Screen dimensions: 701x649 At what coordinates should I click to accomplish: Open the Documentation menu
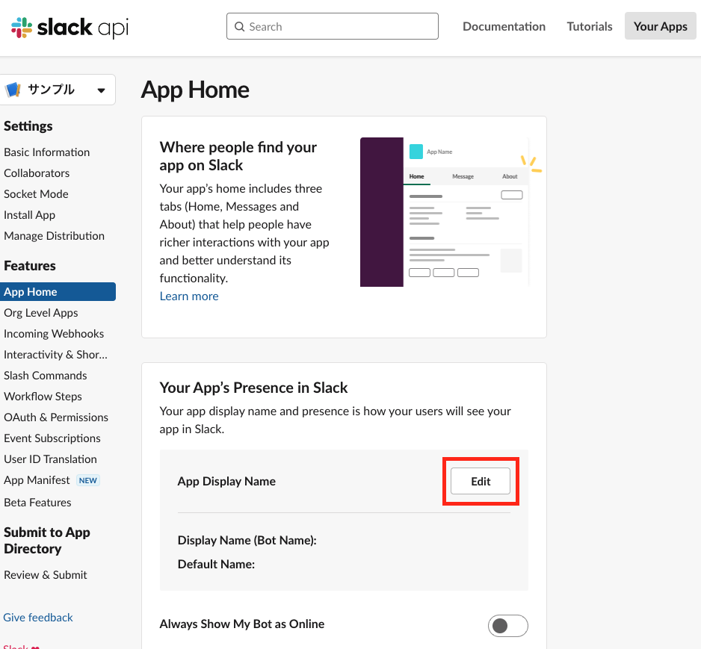[504, 26]
